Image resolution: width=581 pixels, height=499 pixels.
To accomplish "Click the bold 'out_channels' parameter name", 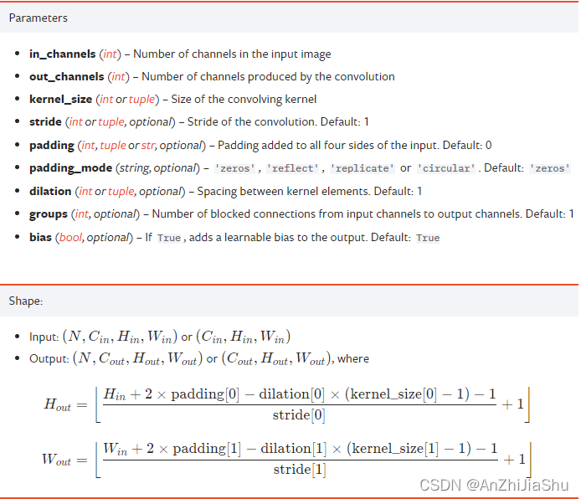I will tap(67, 77).
